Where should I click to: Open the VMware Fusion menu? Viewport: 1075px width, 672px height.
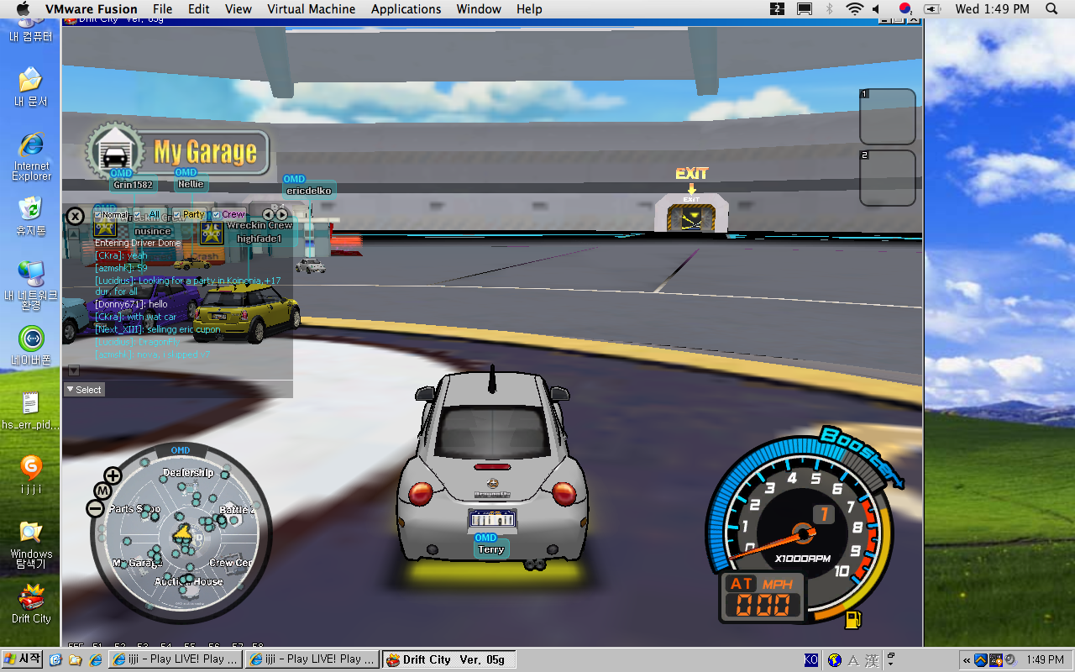tap(92, 9)
